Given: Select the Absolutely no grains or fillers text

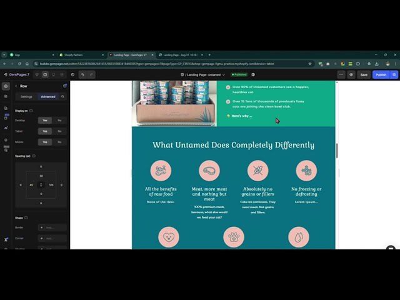Looking at the screenshot, I should [258, 192].
